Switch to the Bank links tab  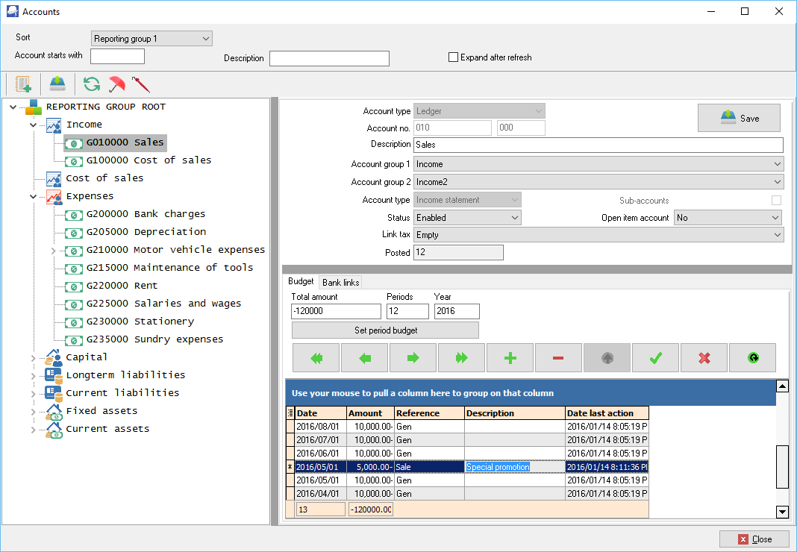click(340, 282)
